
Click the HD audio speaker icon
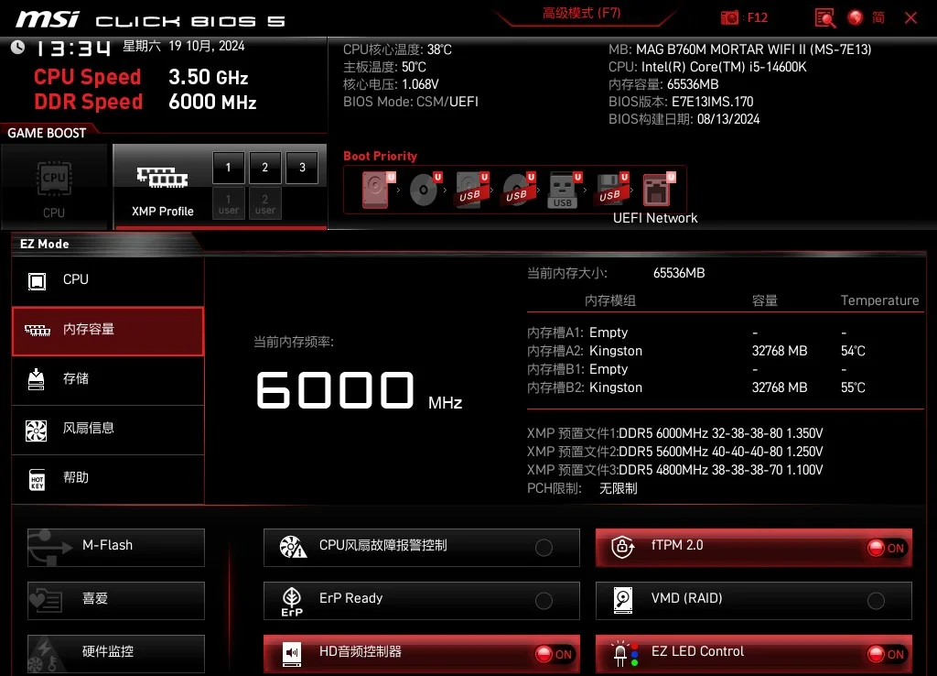[292, 653]
